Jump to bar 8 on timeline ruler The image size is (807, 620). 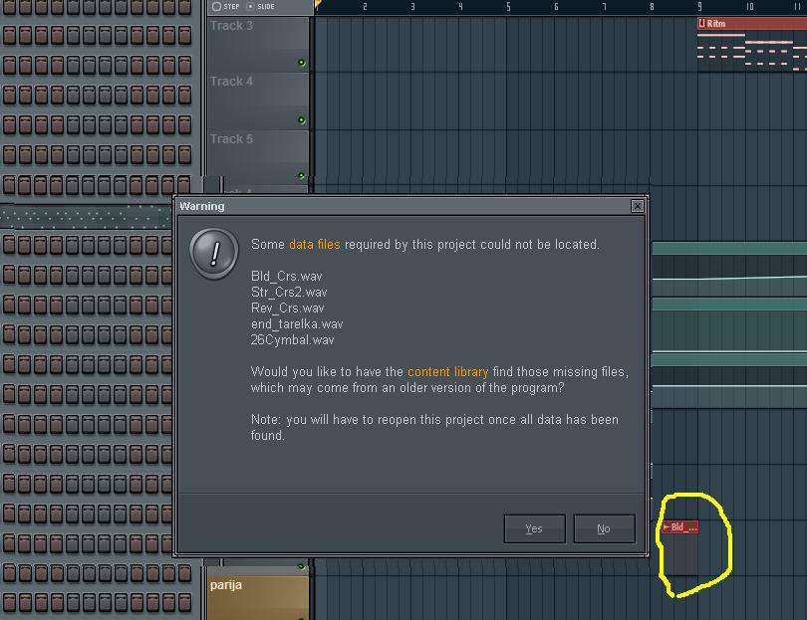652,7
